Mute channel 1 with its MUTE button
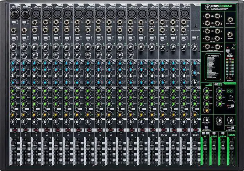The height and width of the screenshot is (171, 244). pos(15,130)
